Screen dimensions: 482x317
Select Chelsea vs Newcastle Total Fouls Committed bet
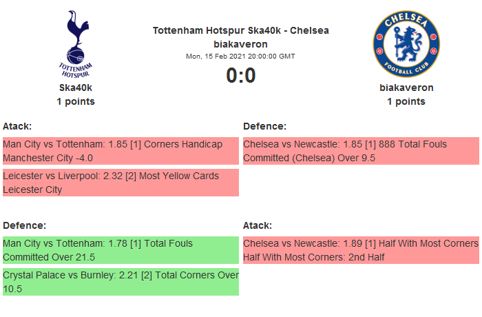tap(360, 151)
